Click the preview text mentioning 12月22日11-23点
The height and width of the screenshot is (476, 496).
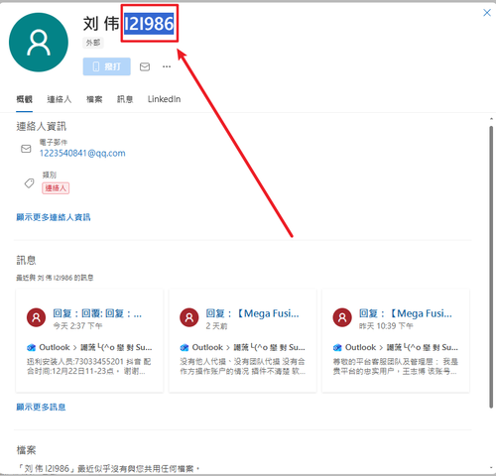pyautogui.click(x=89, y=366)
